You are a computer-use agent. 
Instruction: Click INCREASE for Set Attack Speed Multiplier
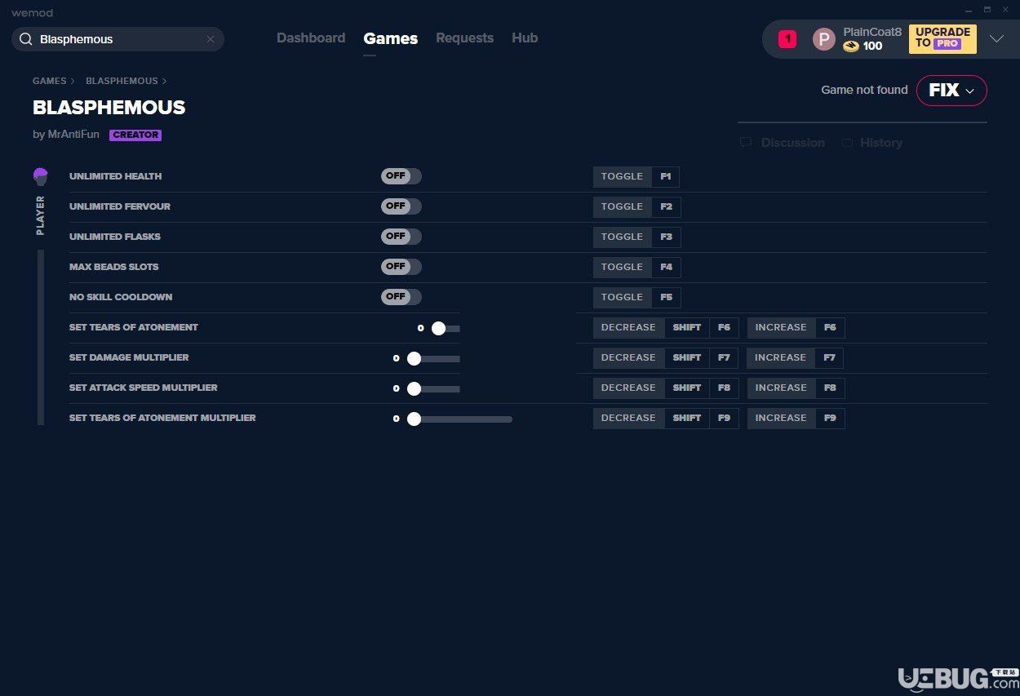point(781,388)
